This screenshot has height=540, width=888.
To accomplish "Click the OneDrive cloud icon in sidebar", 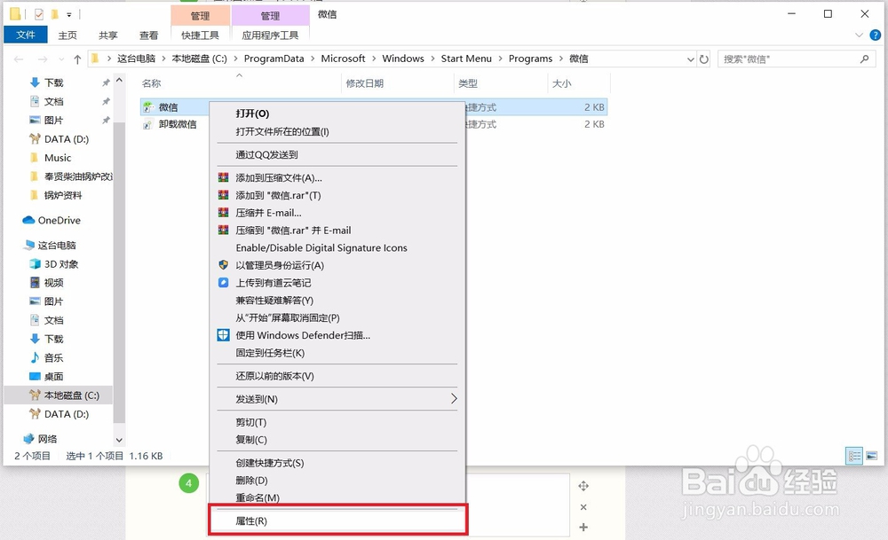I will tap(28, 220).
